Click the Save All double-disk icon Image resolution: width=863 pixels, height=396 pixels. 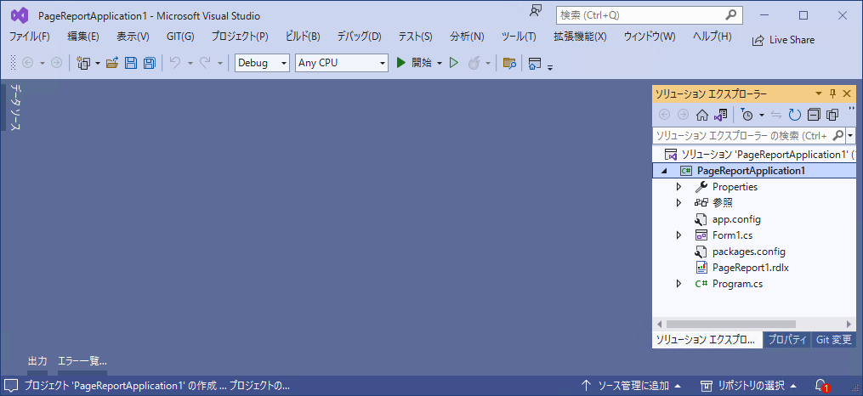[149, 63]
